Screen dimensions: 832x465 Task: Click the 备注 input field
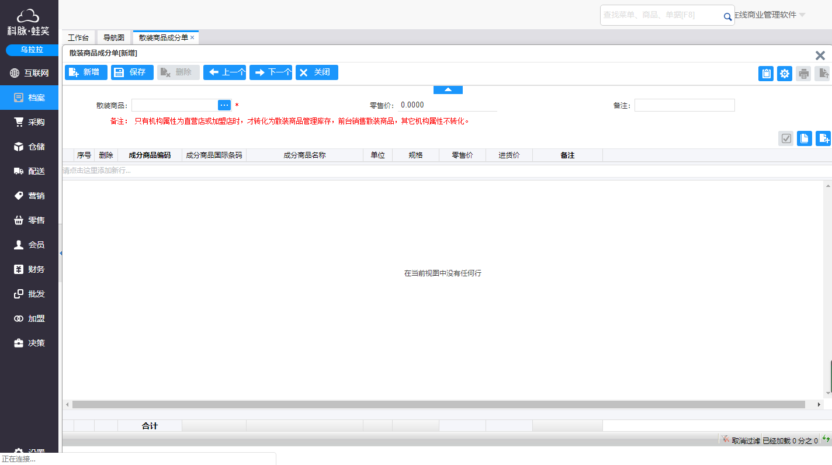pyautogui.click(x=685, y=105)
